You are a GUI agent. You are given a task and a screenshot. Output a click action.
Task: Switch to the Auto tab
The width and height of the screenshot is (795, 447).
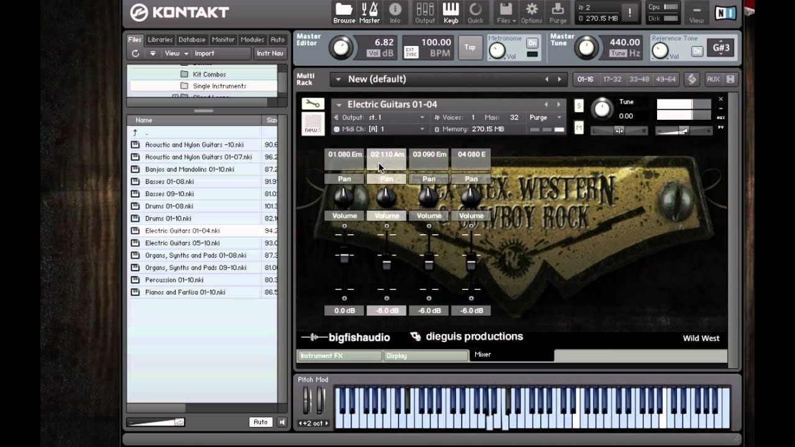tap(278, 40)
